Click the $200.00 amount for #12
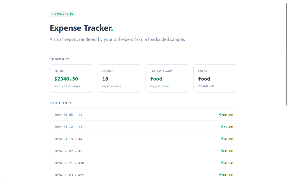Screen dimensions: 287x179 226,175
